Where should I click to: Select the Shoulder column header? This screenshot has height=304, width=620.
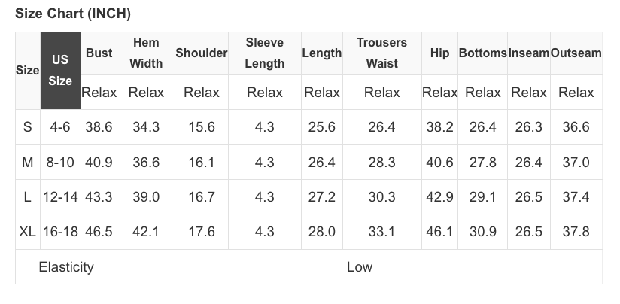coord(201,53)
